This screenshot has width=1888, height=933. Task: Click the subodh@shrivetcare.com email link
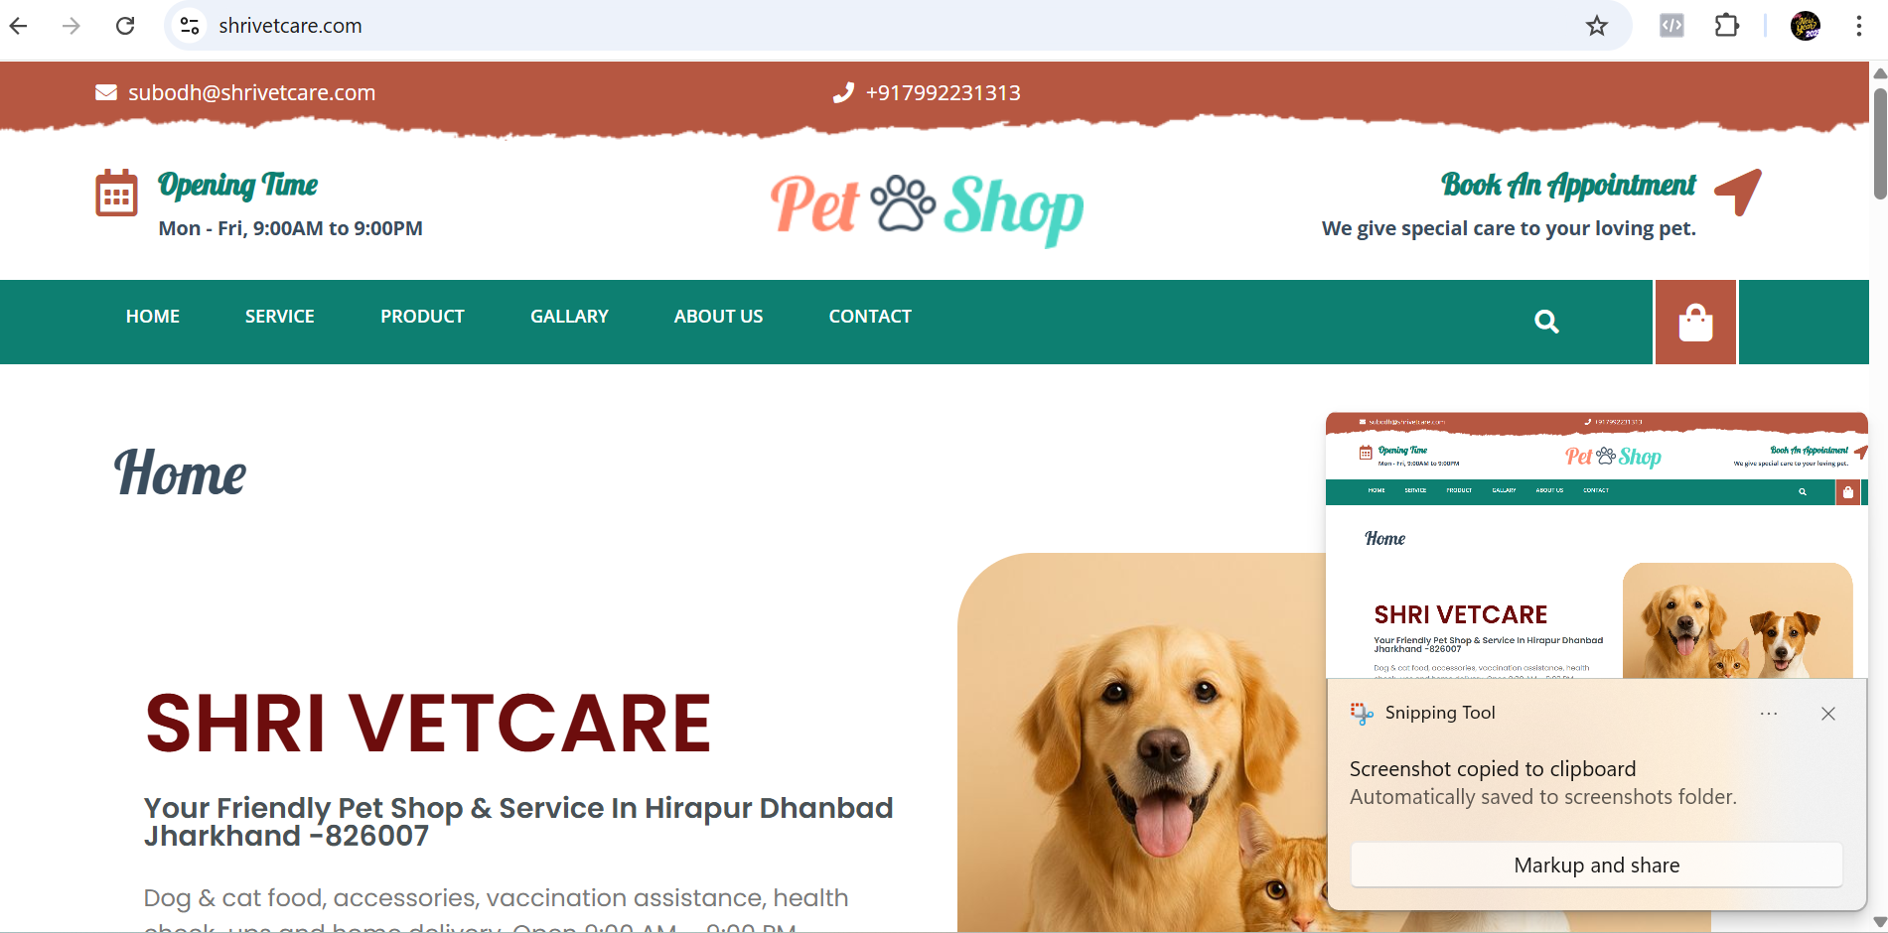[x=251, y=92]
